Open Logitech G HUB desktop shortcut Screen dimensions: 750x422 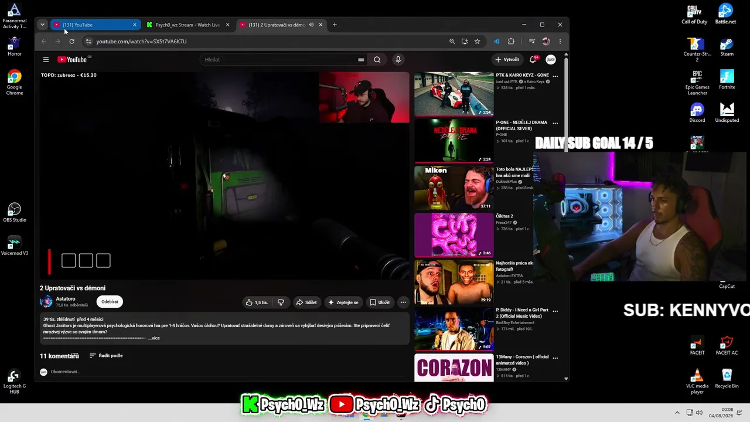14,382
